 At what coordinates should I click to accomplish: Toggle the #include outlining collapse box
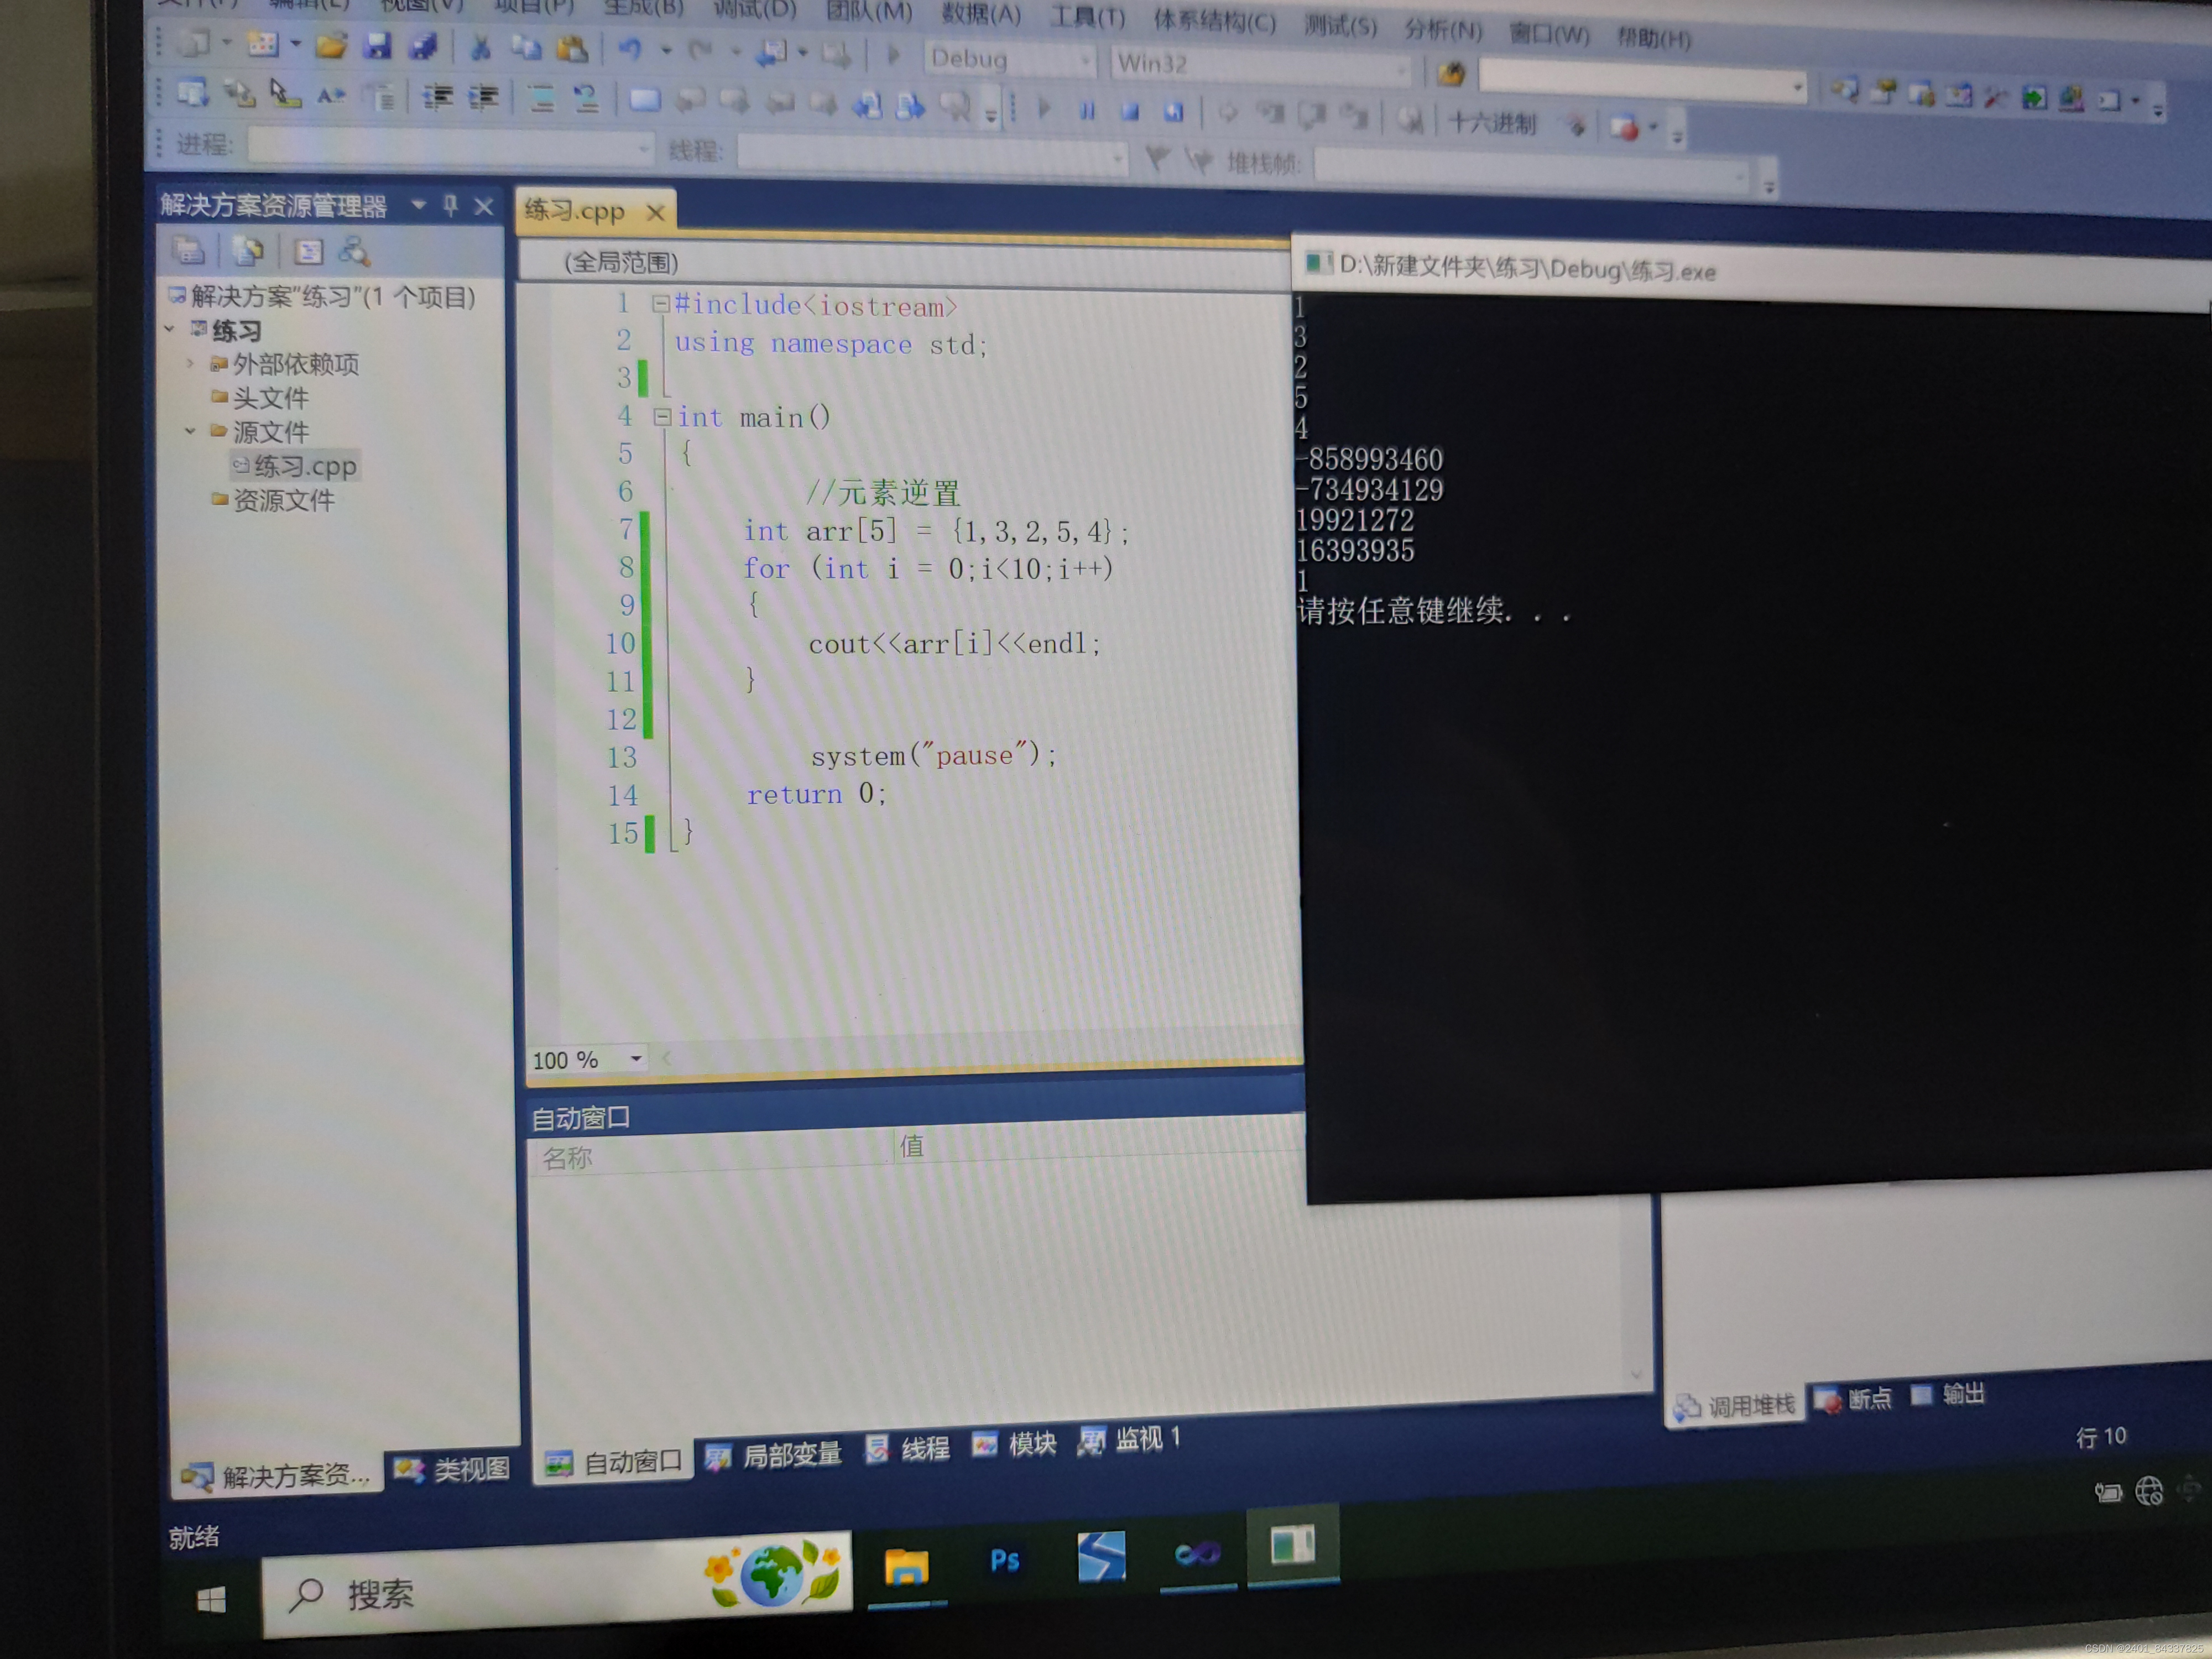click(660, 304)
